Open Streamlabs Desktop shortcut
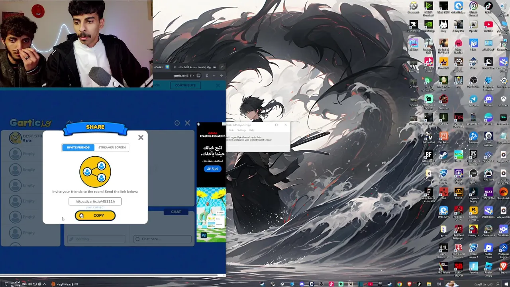 pyautogui.click(x=429, y=102)
